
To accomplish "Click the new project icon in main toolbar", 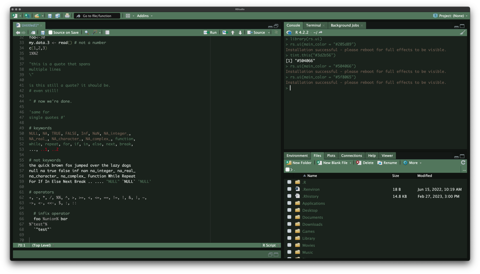I will click(27, 16).
